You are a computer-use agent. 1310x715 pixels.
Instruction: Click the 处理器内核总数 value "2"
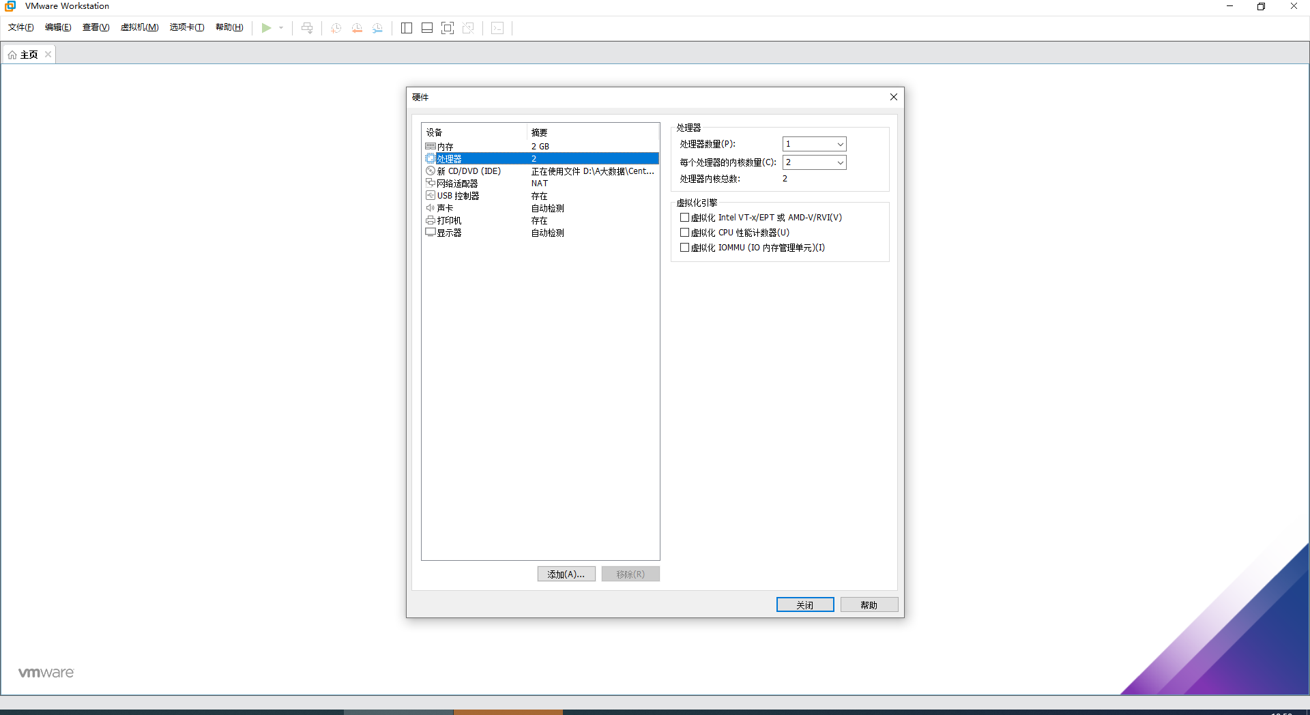coord(785,179)
